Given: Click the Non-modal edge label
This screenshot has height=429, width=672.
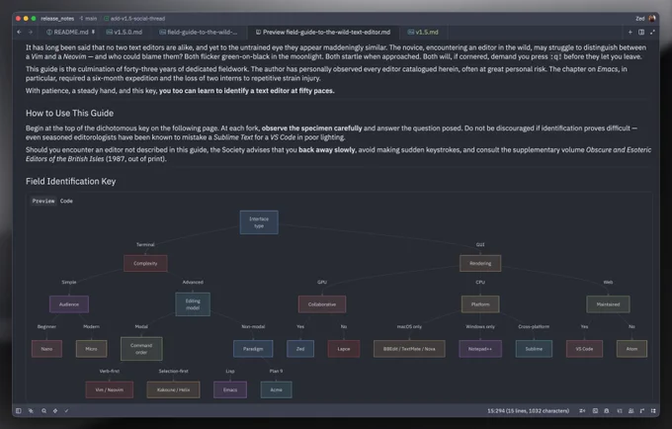Looking at the screenshot, I should click(253, 326).
